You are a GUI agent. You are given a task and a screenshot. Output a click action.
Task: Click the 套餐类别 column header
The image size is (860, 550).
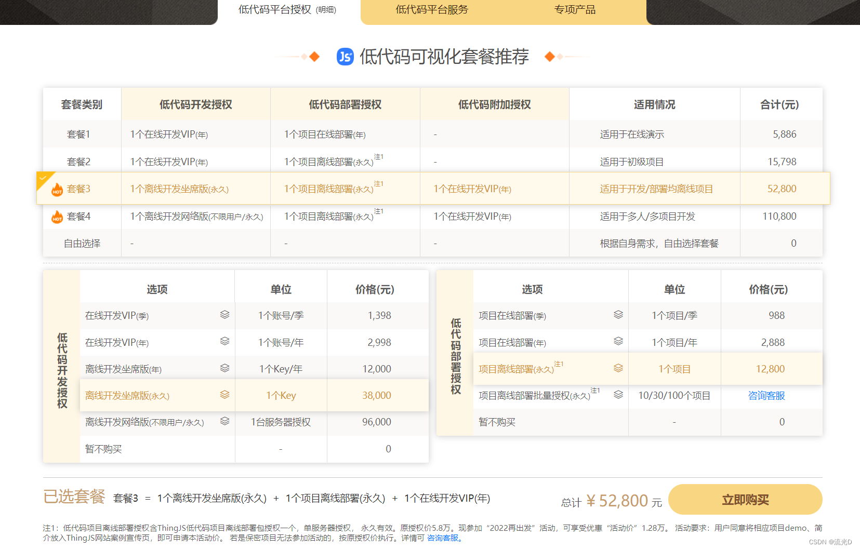(82, 104)
